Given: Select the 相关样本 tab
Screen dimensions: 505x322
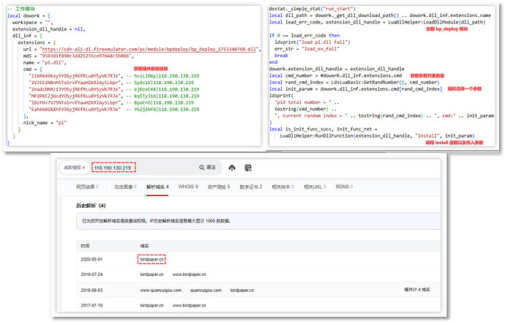Looking at the screenshot, I should 283,187.
